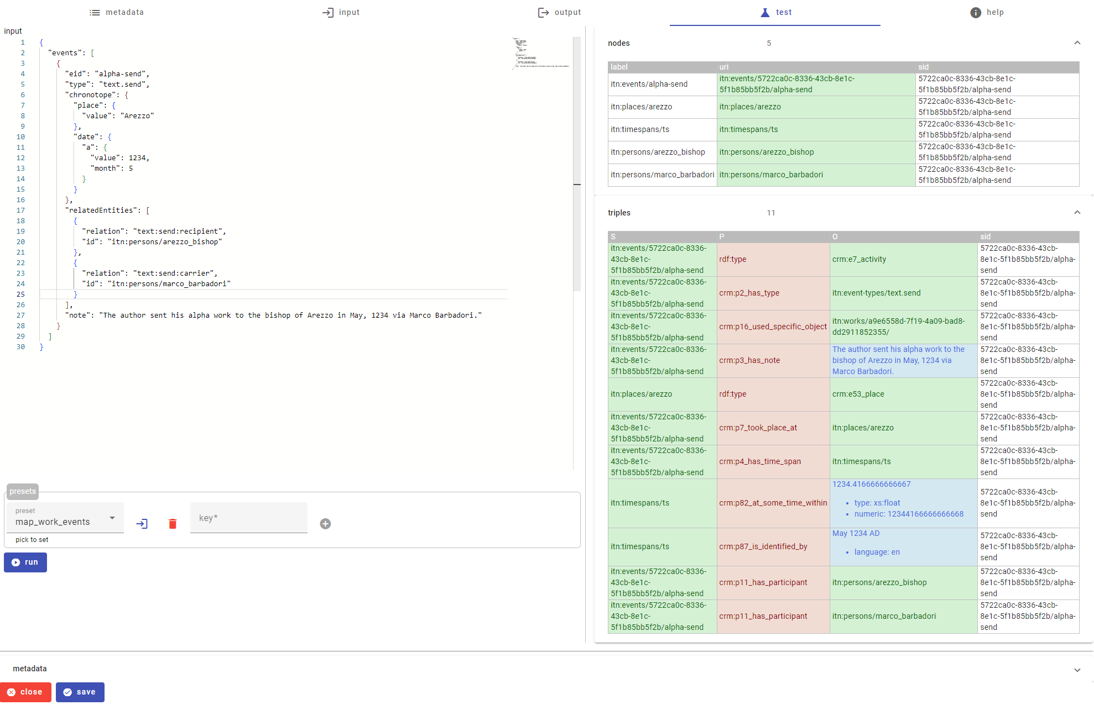Run the mapping test
1094x705 pixels.
point(25,562)
